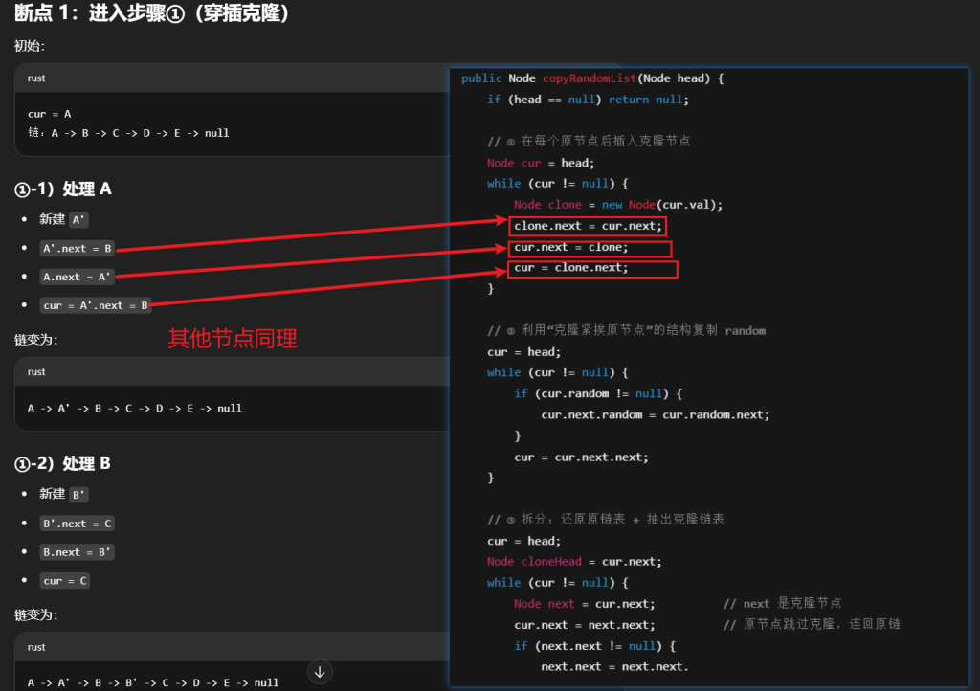The image size is (980, 691).
Task: Click the chain text 'A -> A' -> B -> C -> D -> E -> null'
Action: click(135, 409)
